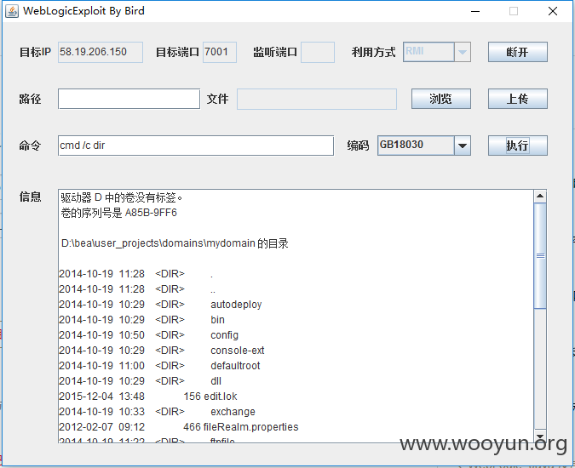Minimize the WebLogicExploit window

(x=475, y=11)
